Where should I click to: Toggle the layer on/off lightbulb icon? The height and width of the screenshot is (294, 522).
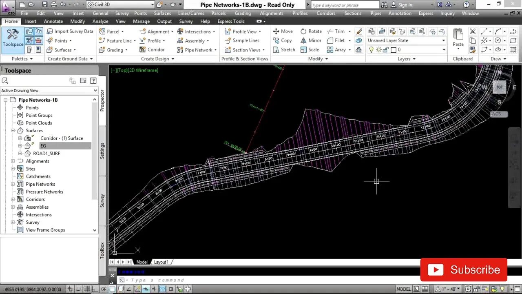point(371,50)
